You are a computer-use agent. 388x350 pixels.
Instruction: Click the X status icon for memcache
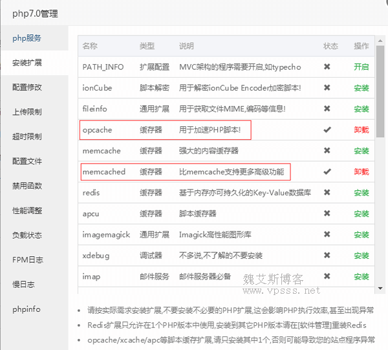coord(327,151)
